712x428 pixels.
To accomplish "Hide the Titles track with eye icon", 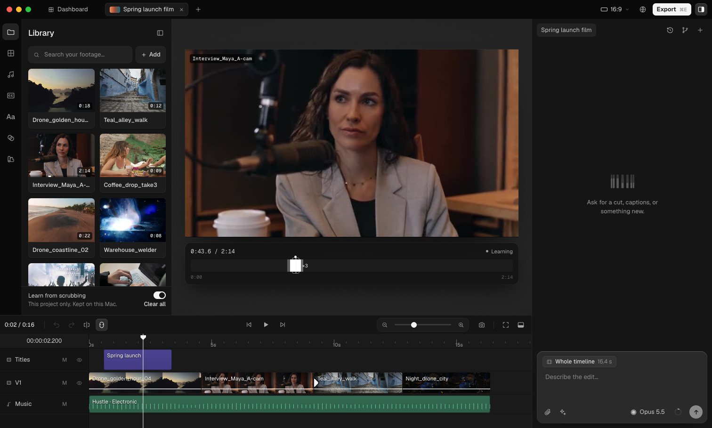I will point(79,360).
